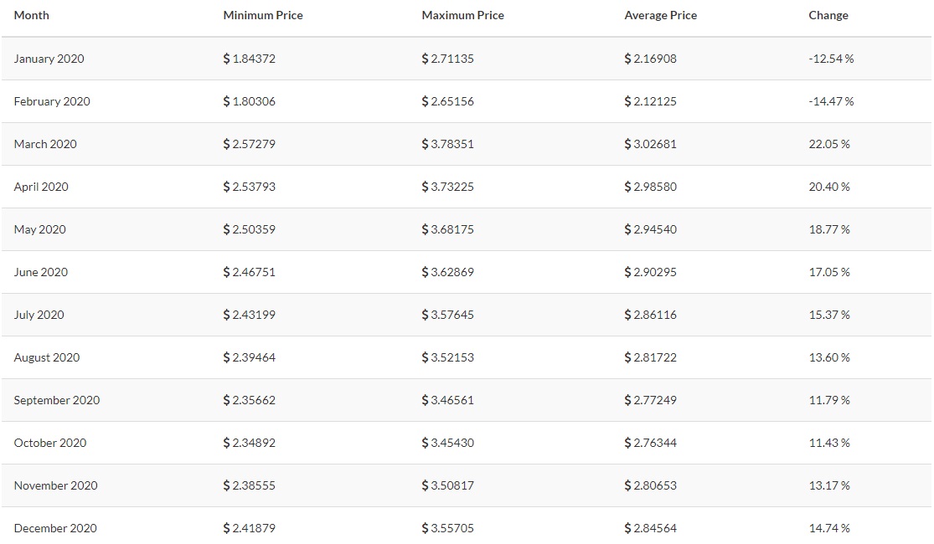Click June 2020 change value 17.05 %

coord(829,272)
